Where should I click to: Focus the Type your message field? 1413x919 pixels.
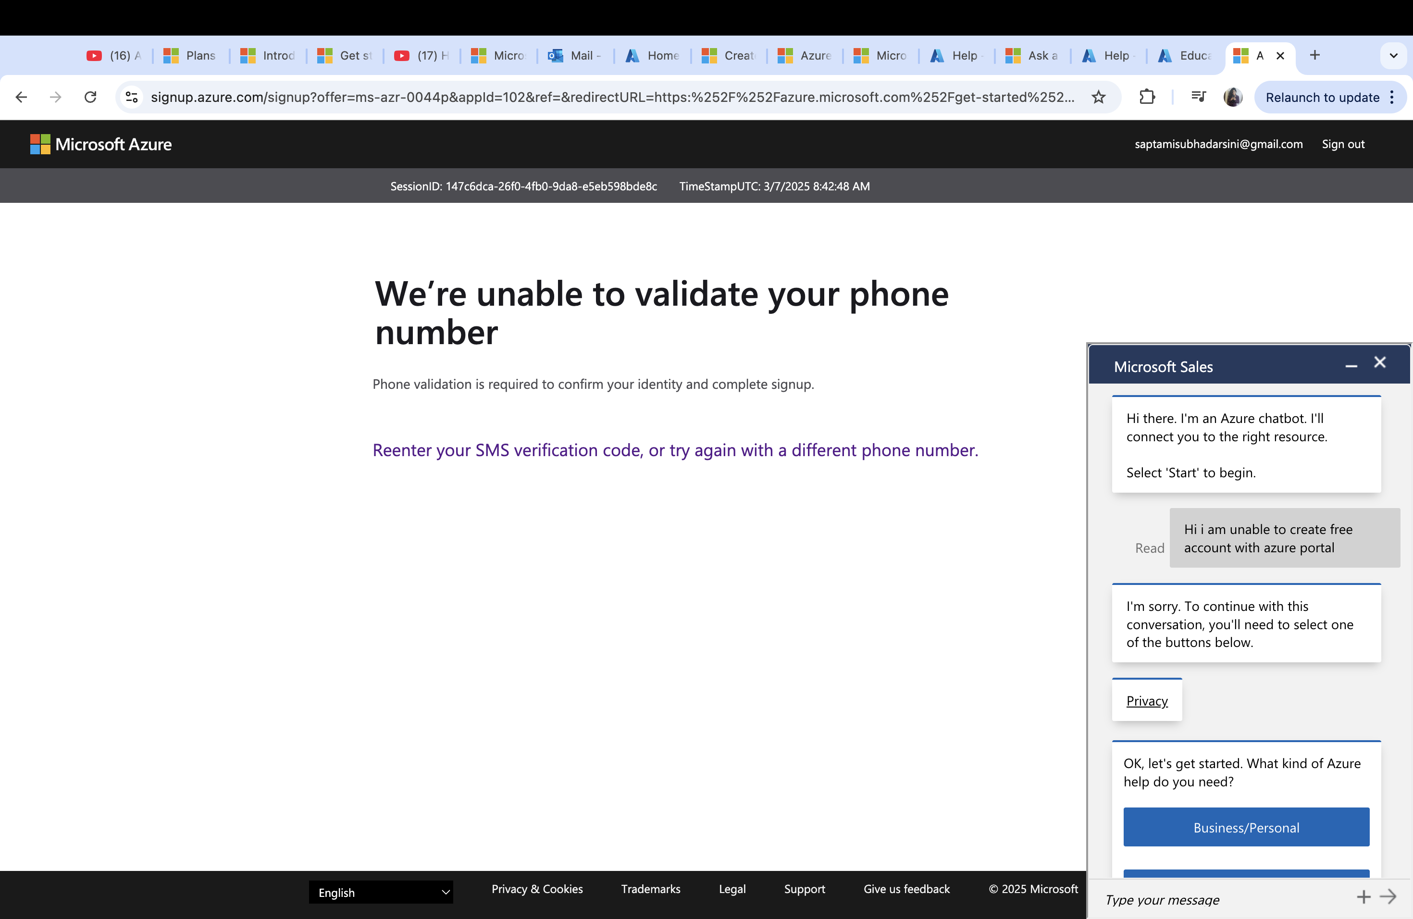click(x=1223, y=899)
